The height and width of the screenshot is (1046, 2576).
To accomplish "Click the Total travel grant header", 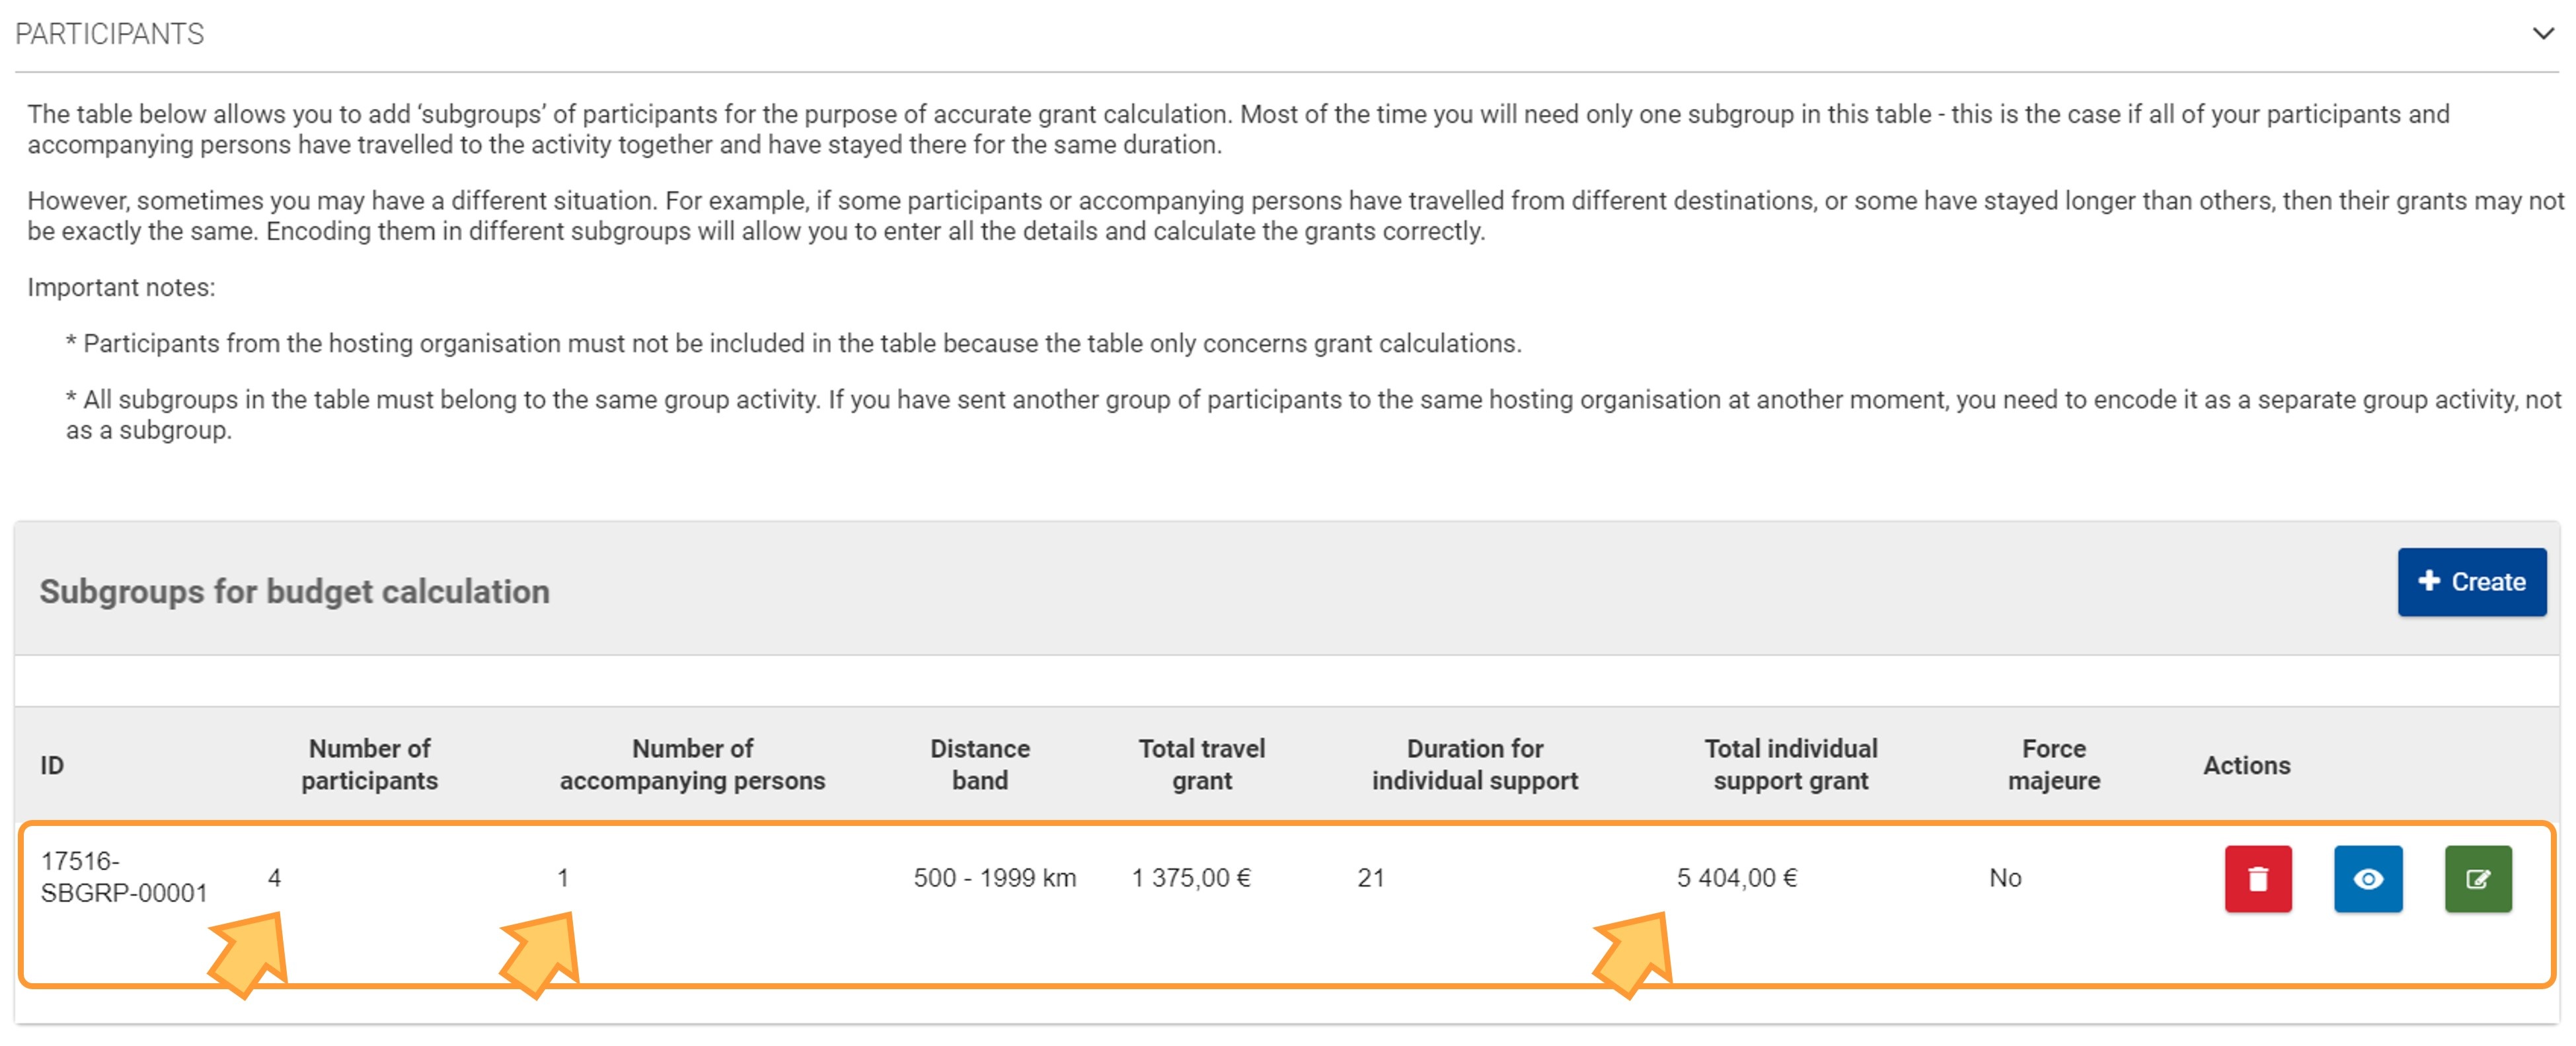I will tap(1201, 765).
